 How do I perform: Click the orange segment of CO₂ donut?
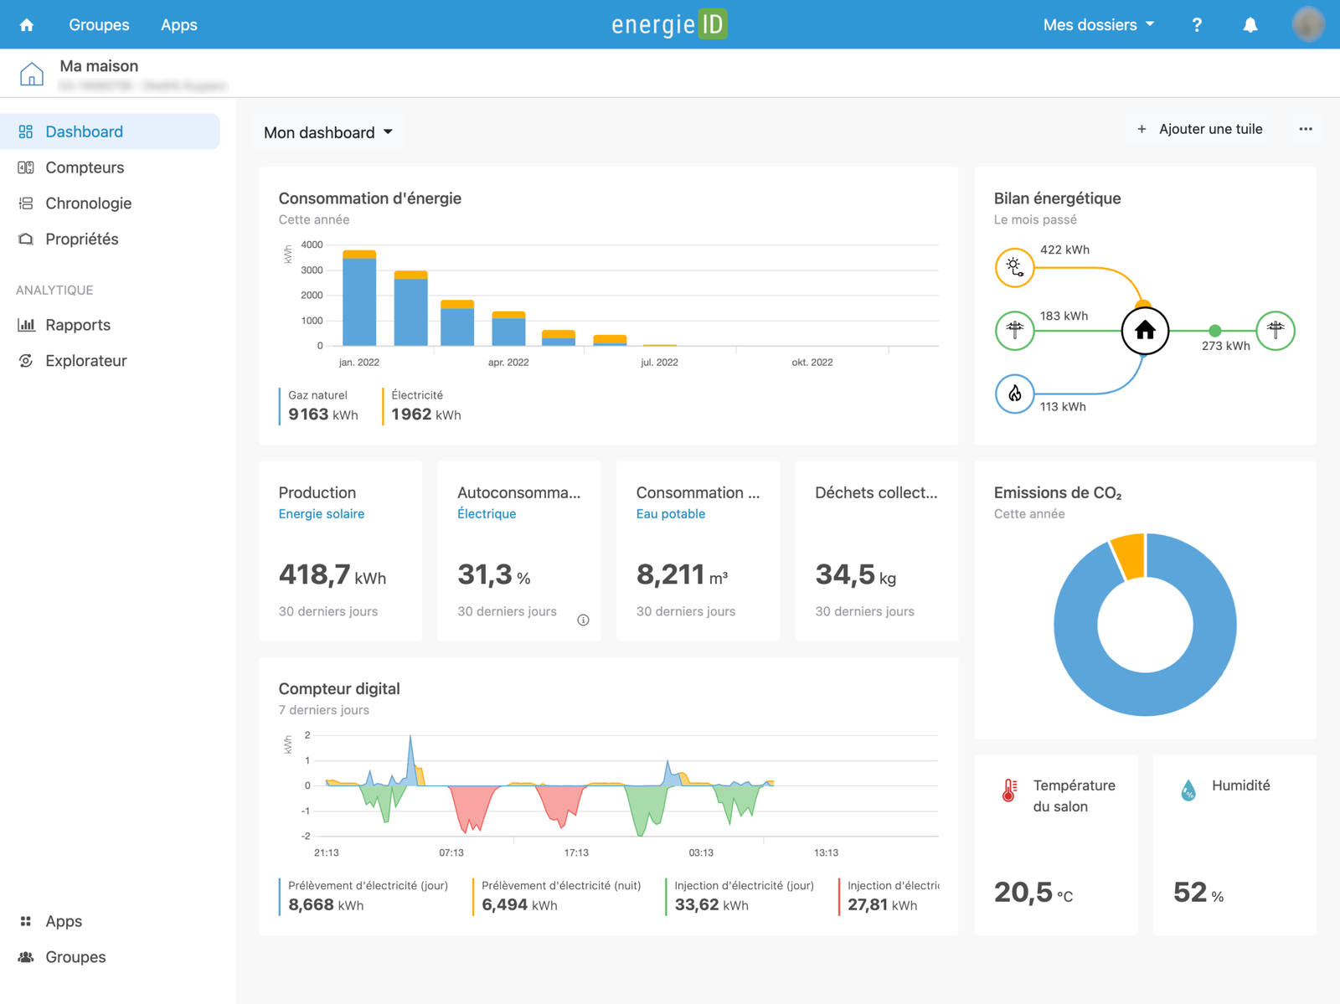[x=1130, y=556]
